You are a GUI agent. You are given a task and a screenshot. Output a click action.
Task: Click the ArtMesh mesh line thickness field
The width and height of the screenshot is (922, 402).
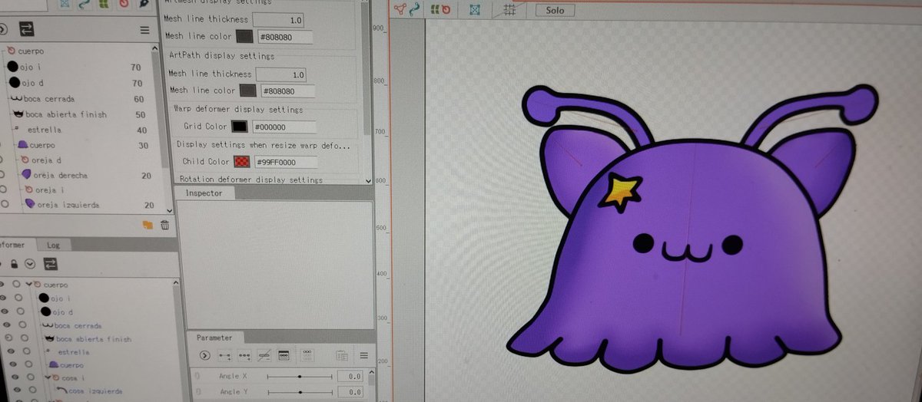[278, 19]
